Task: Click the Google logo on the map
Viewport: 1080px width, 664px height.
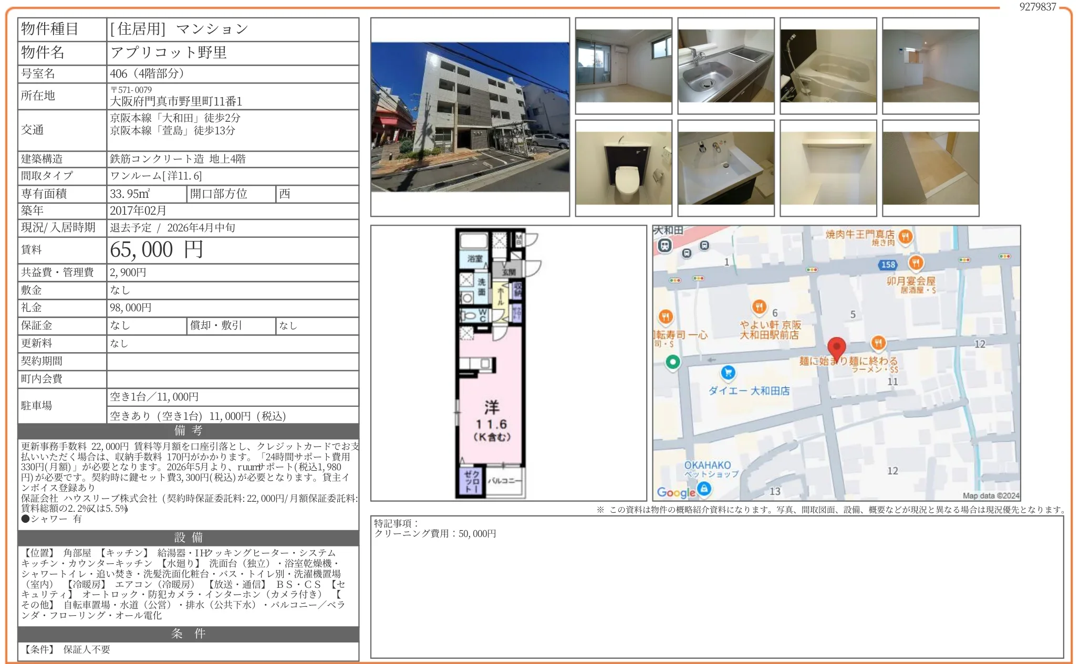Action: [676, 492]
